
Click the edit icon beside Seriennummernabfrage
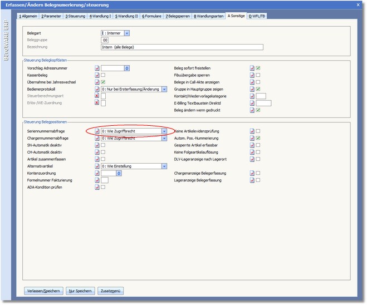coord(97,131)
